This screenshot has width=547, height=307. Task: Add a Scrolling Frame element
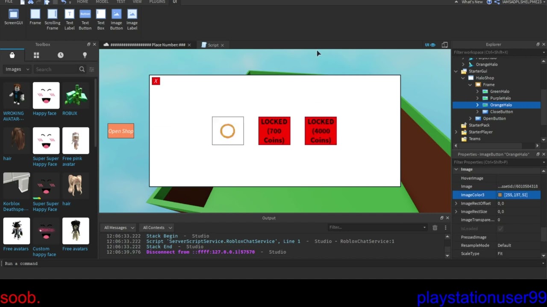pos(52,20)
